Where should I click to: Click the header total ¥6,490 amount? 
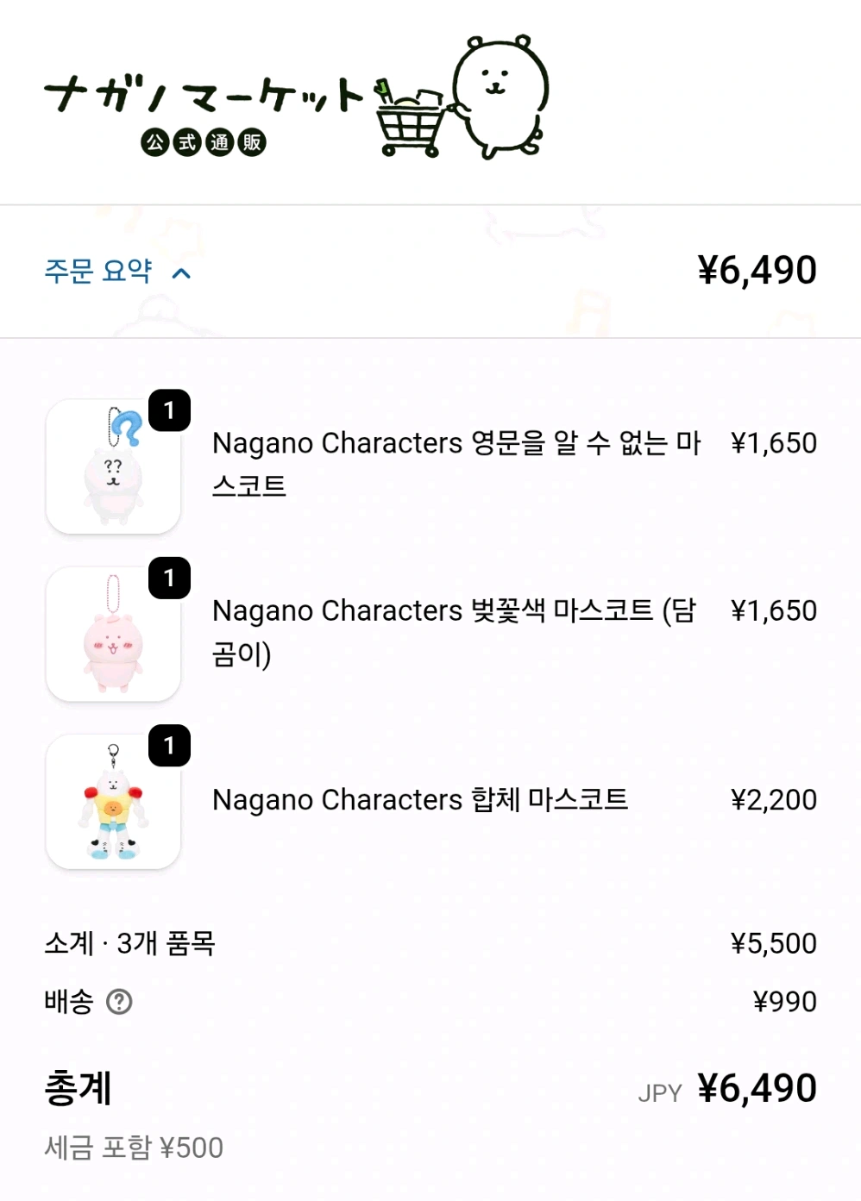point(757,271)
